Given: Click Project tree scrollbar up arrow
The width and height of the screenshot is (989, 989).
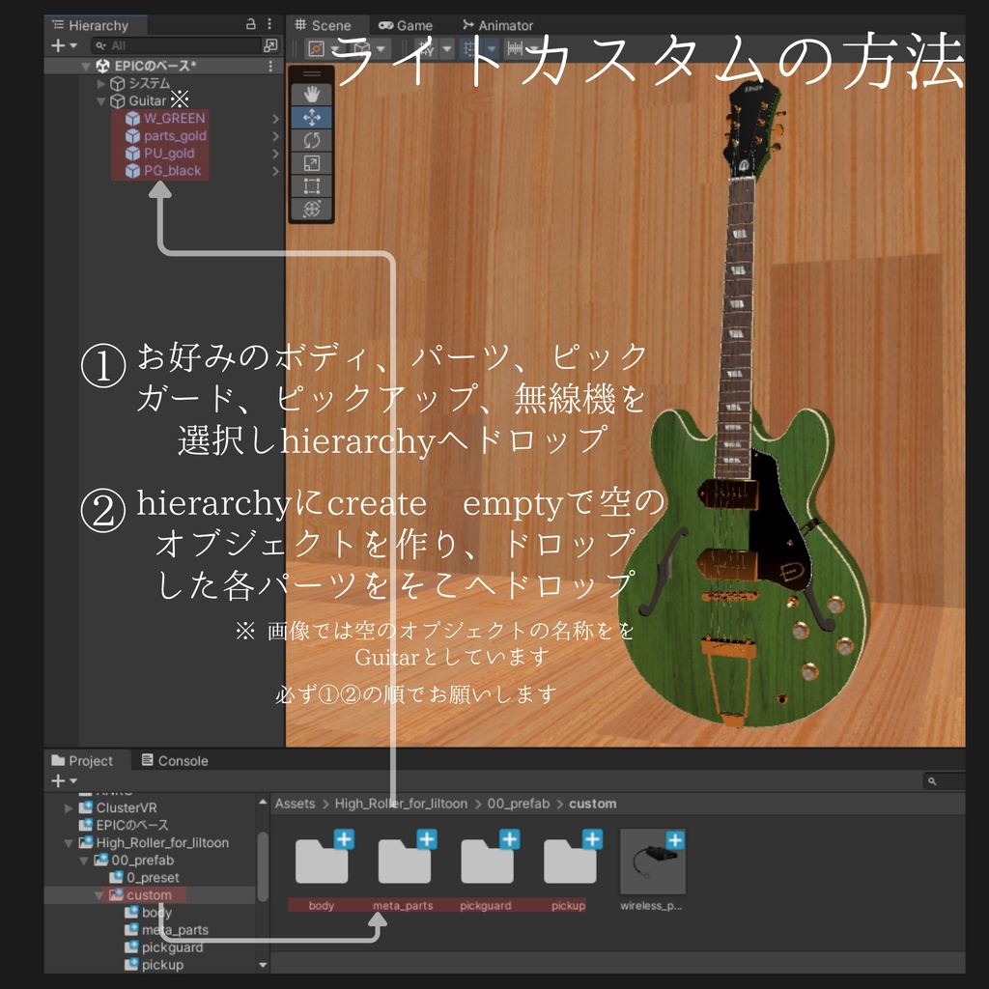Looking at the screenshot, I should (263, 803).
